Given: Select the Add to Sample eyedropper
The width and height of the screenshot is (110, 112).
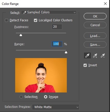Looking at the screenshot, I should 95,55.
